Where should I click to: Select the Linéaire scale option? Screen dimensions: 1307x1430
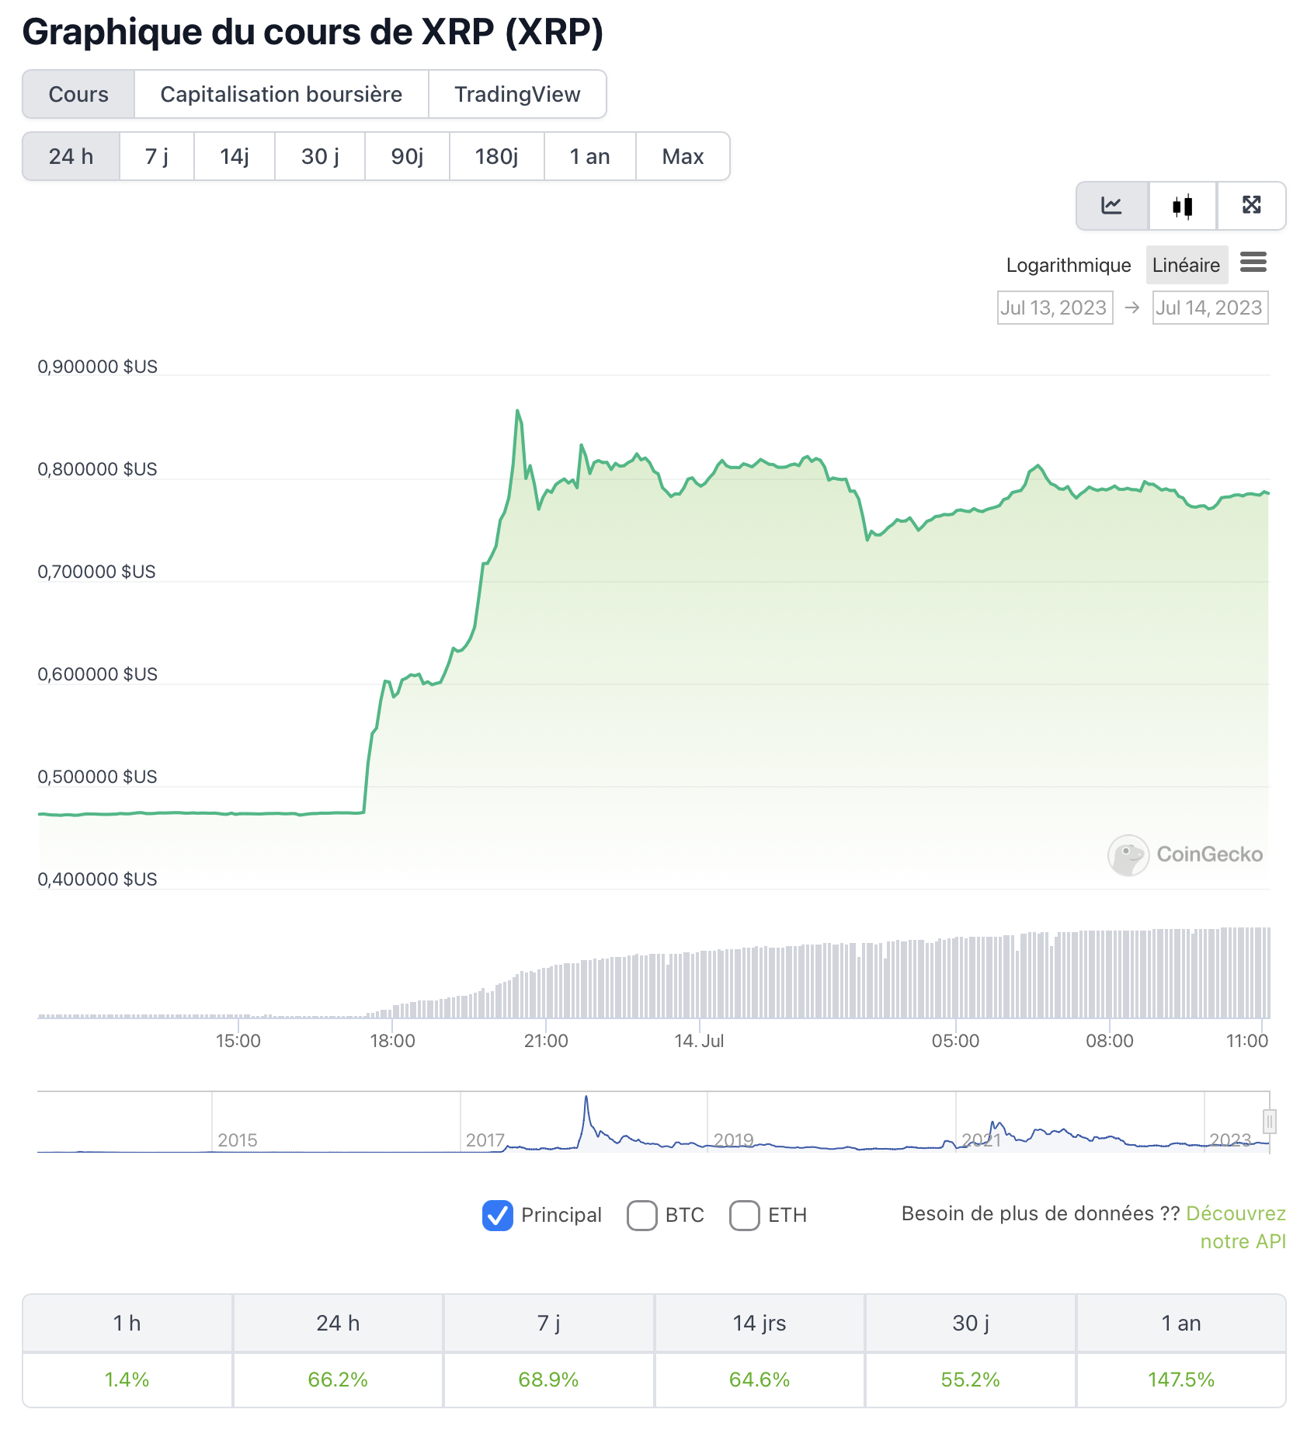point(1186,266)
